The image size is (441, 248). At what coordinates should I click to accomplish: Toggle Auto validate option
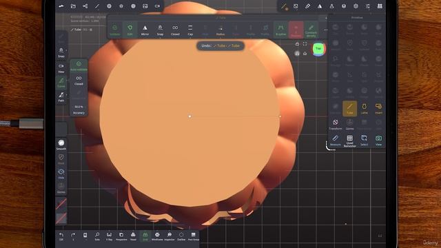[x=79, y=65]
